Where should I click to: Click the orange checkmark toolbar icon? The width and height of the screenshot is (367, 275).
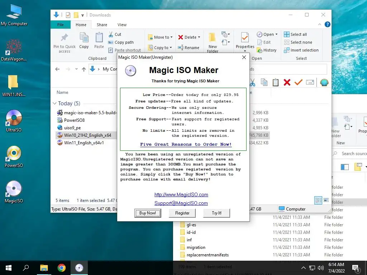[299, 82]
